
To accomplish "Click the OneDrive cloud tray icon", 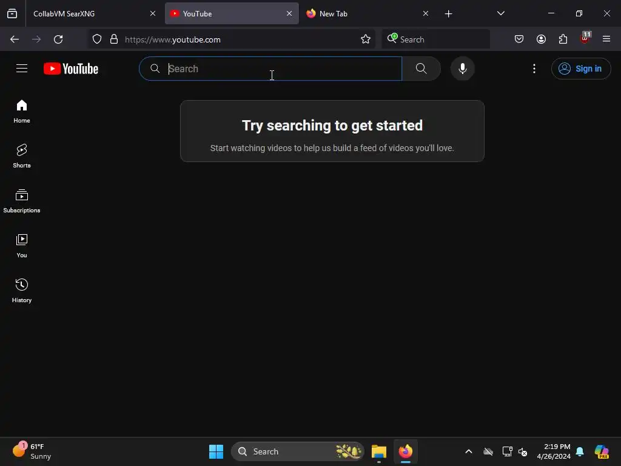I will 488,451.
